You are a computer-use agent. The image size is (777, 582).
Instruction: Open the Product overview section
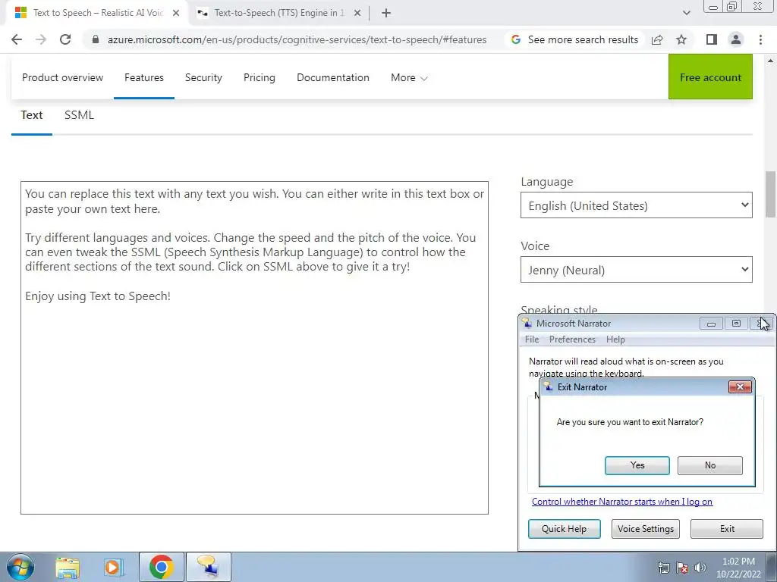(x=62, y=77)
